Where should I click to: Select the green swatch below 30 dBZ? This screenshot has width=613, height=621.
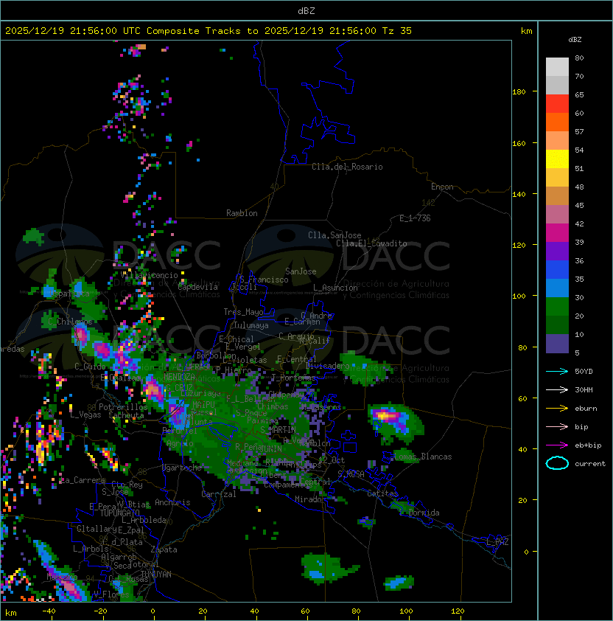click(557, 307)
